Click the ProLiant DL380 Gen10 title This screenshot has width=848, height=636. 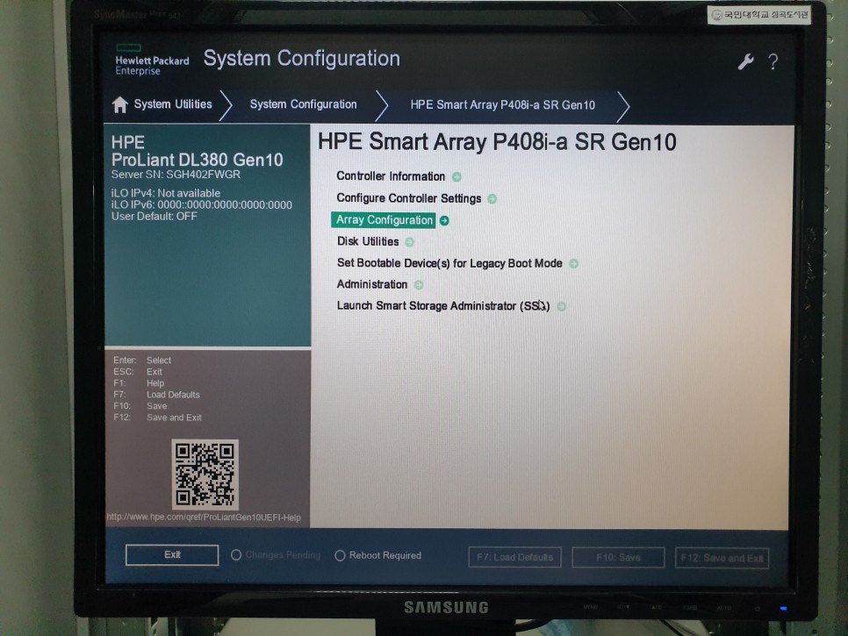[x=197, y=160]
